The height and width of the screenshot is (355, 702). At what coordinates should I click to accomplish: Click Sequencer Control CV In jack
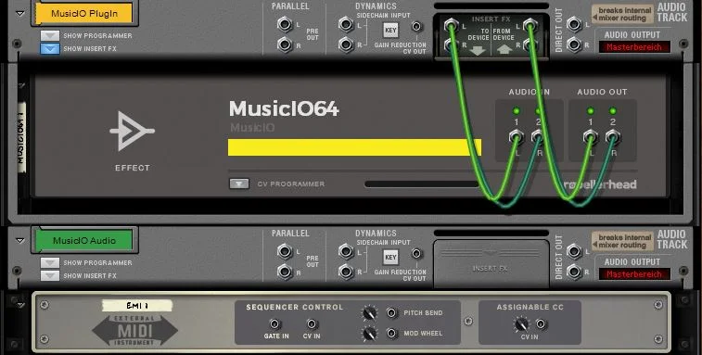pos(312,323)
